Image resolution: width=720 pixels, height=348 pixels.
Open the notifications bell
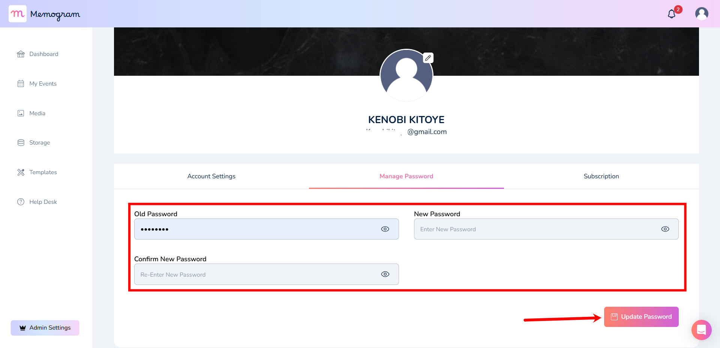pyautogui.click(x=672, y=14)
